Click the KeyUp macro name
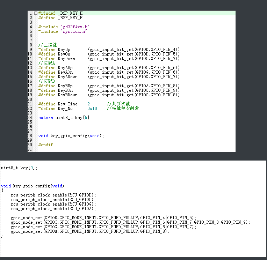Screen dimensions: 267x260 (x=64, y=50)
